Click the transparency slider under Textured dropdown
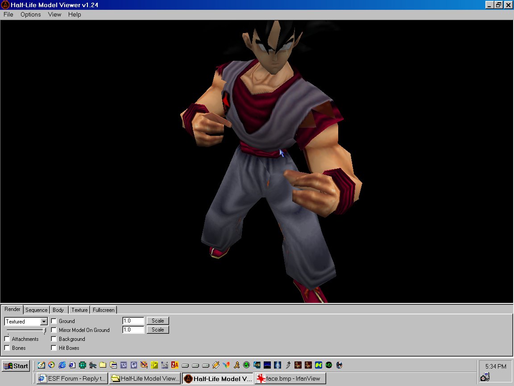This screenshot has height=386, width=514. (25, 330)
